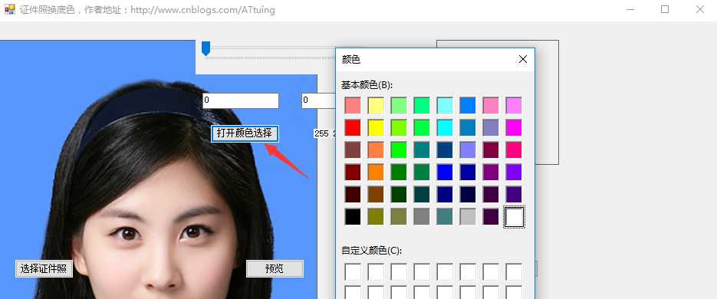Maximize the 证件照换底色 window
The width and height of the screenshot is (717, 299).
[665, 9]
